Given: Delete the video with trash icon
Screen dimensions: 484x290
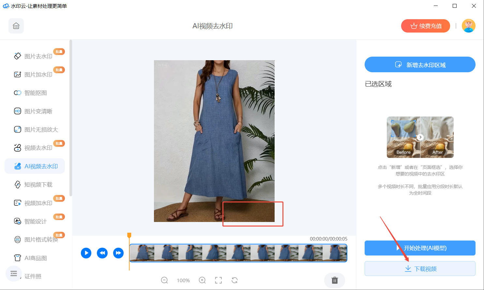Looking at the screenshot, I should point(335,280).
